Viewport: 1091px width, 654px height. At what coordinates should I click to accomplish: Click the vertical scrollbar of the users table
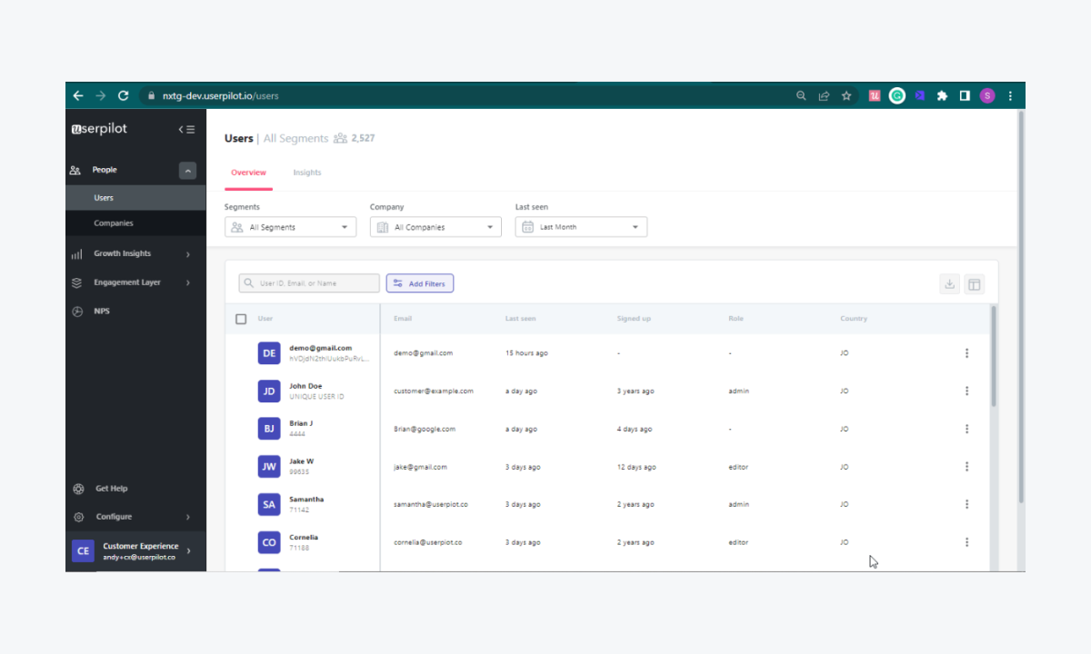[x=993, y=363]
